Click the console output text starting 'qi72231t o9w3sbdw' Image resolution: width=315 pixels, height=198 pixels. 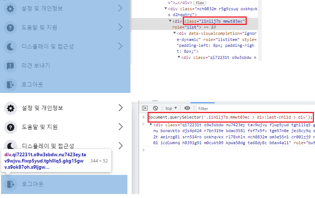tap(233, 134)
